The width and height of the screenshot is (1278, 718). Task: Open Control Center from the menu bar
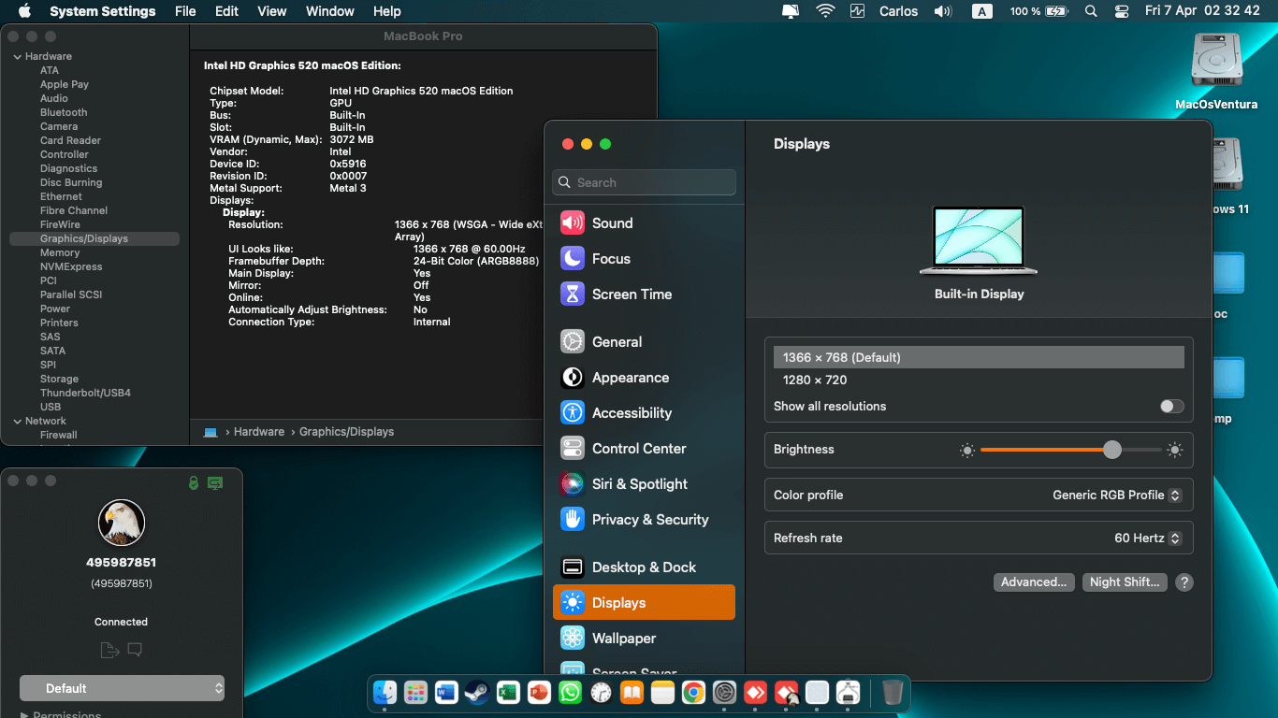(x=1122, y=11)
